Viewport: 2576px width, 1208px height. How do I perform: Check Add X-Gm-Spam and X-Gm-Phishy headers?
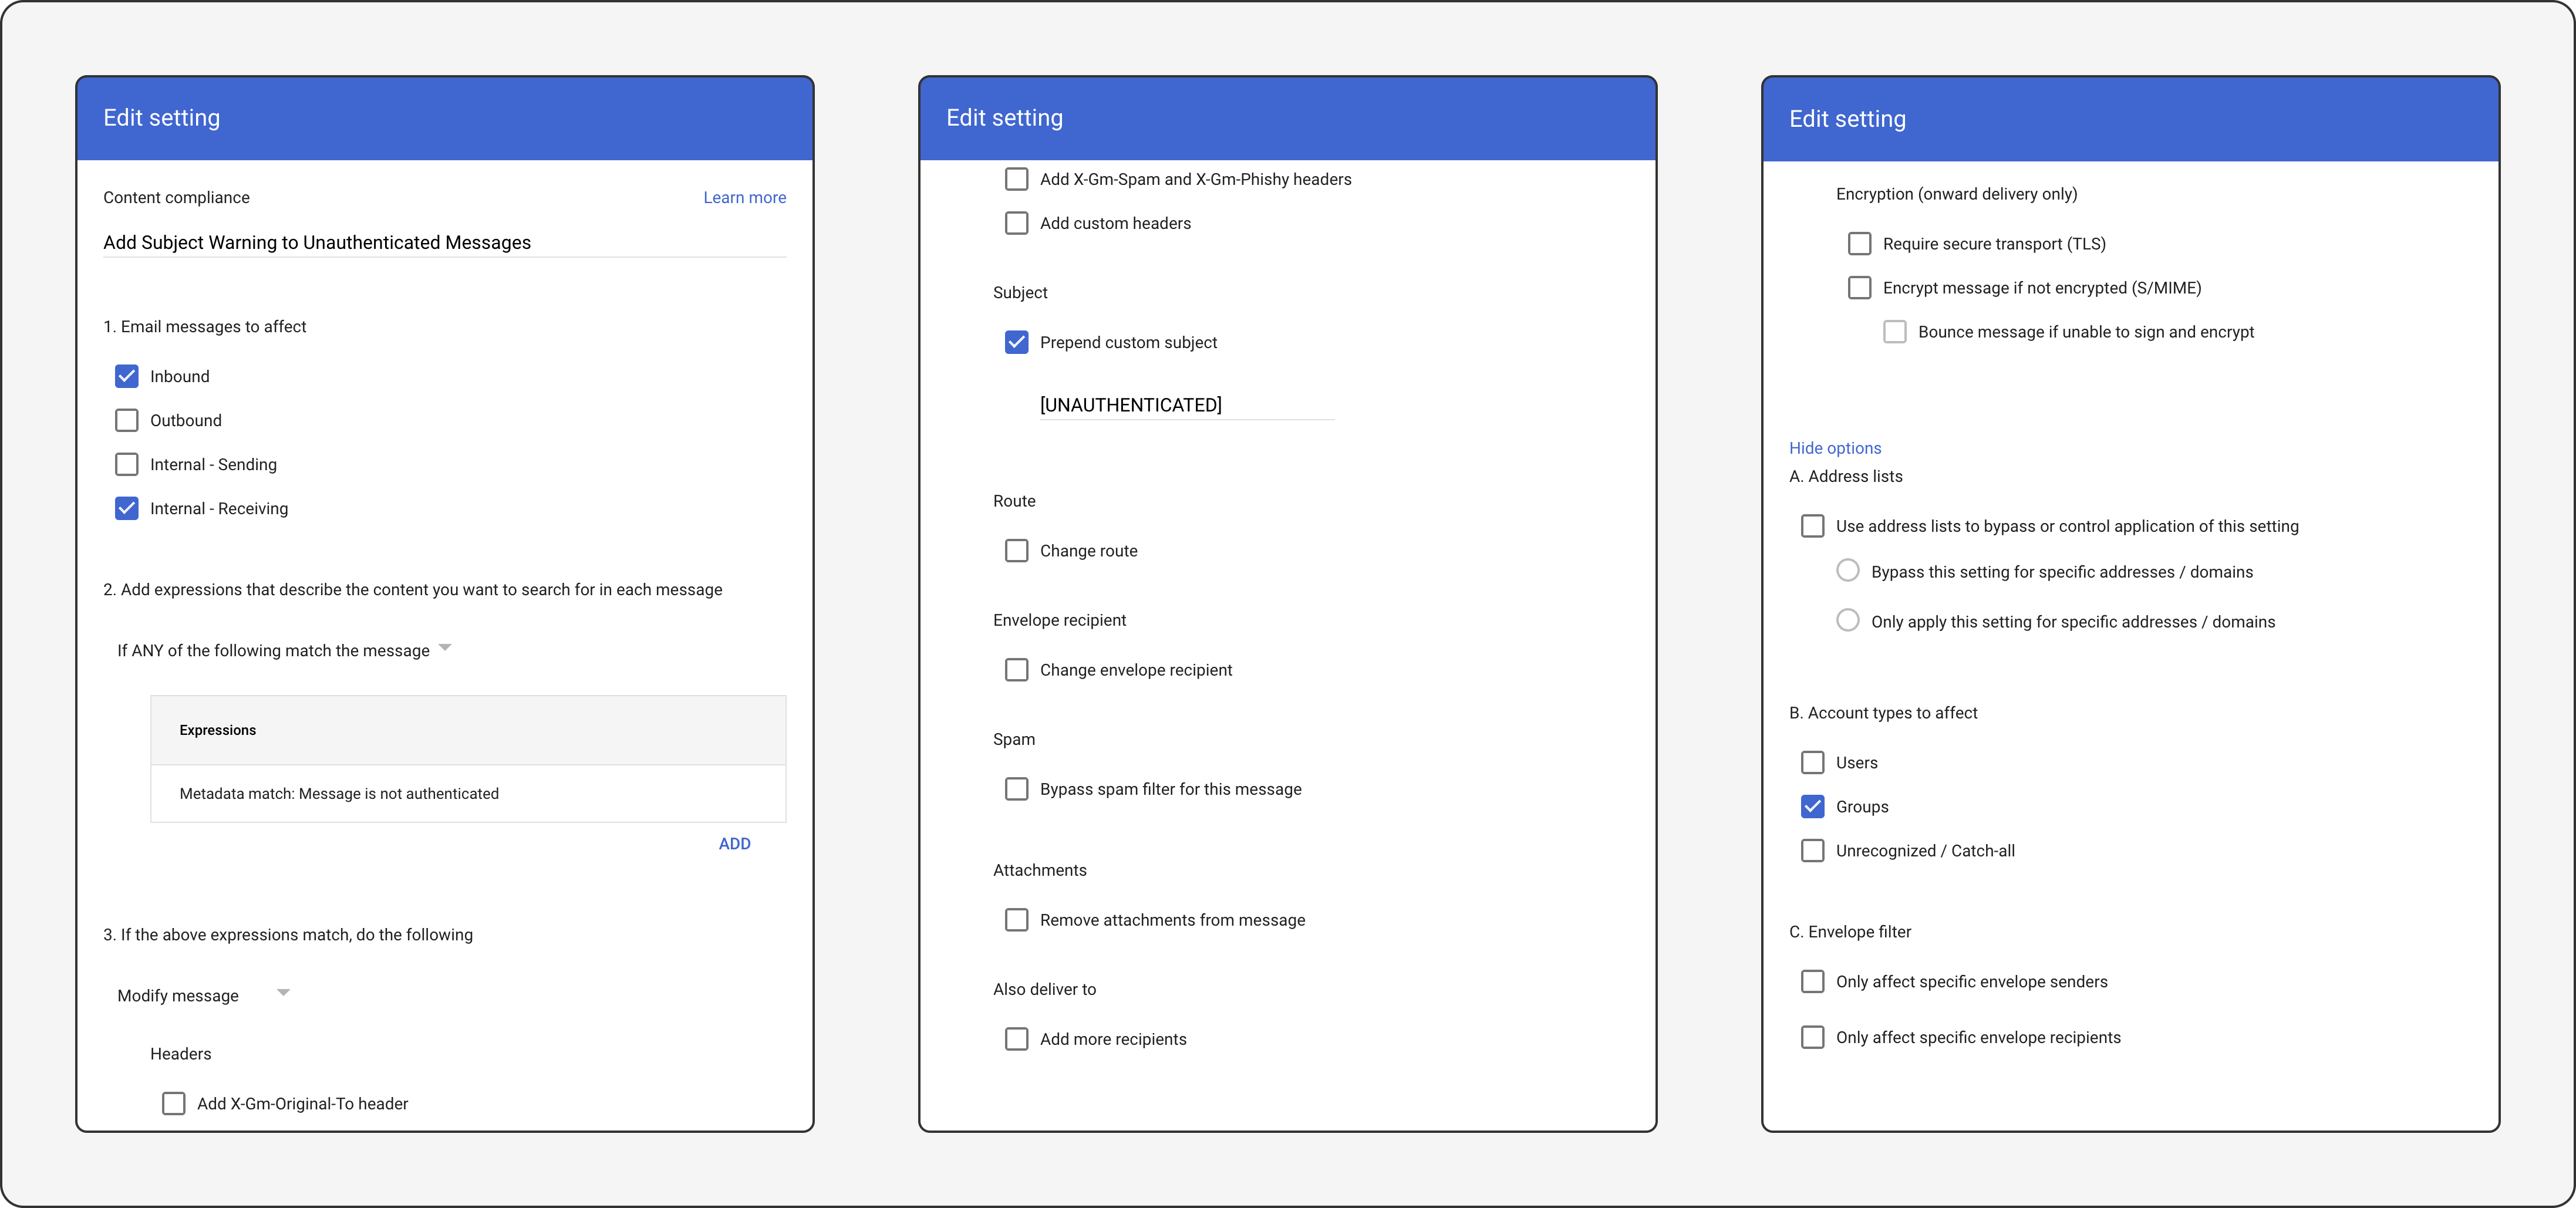[1017, 179]
